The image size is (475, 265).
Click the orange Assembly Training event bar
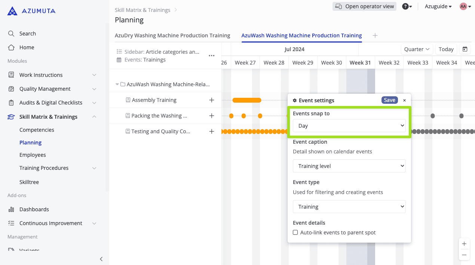click(x=247, y=100)
